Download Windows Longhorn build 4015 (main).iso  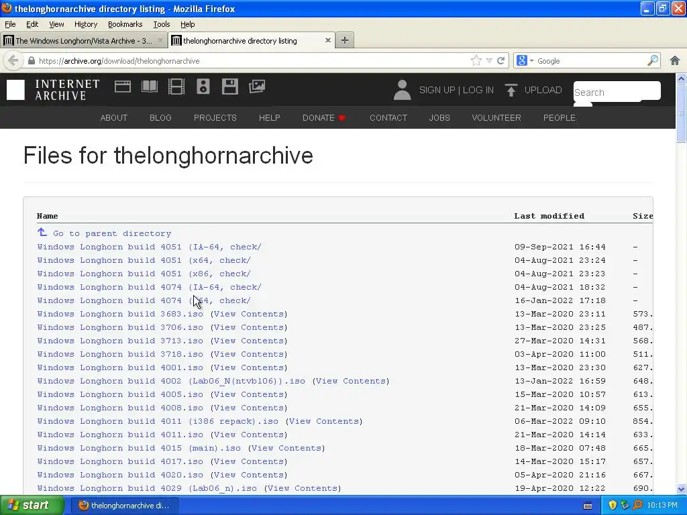click(x=139, y=448)
